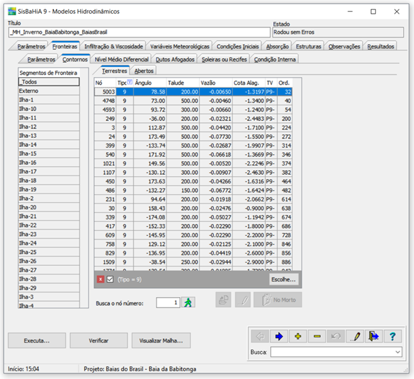Viewport: 414px width, 379px height.
Task: Click the Nó column header
Action: pos(105,83)
